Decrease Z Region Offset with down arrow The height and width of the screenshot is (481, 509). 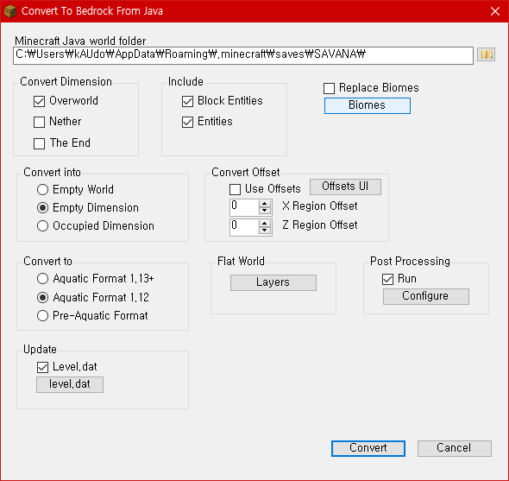[265, 231]
